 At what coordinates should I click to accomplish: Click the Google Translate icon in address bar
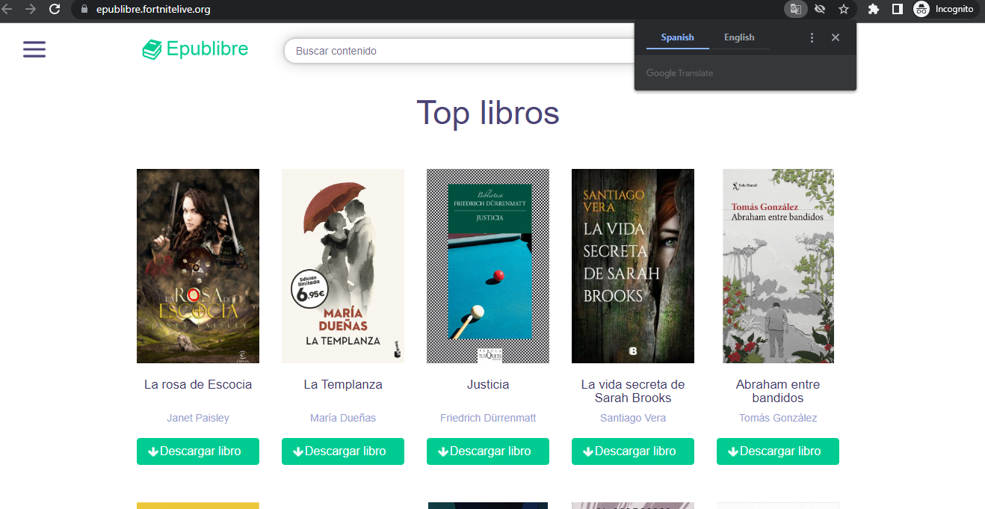(x=795, y=9)
